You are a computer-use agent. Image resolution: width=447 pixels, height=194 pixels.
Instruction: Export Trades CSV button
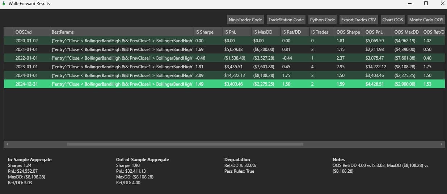[x=359, y=20]
